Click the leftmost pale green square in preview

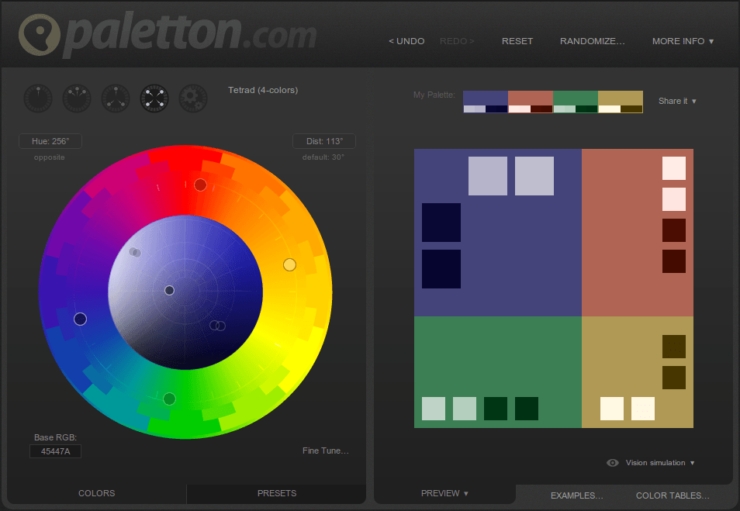(434, 409)
